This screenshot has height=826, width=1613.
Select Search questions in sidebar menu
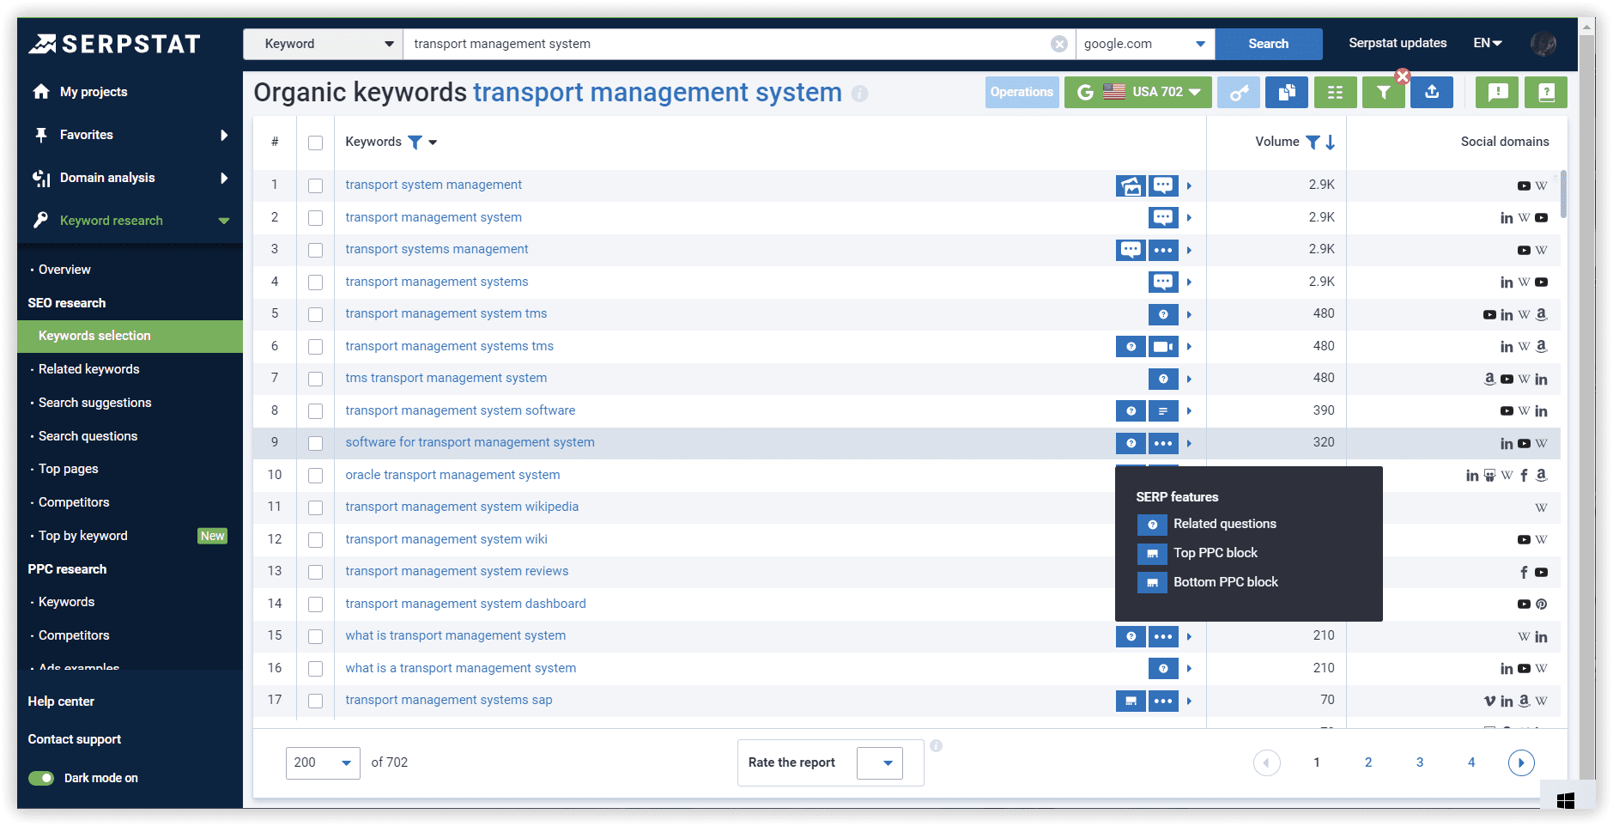coord(88,436)
